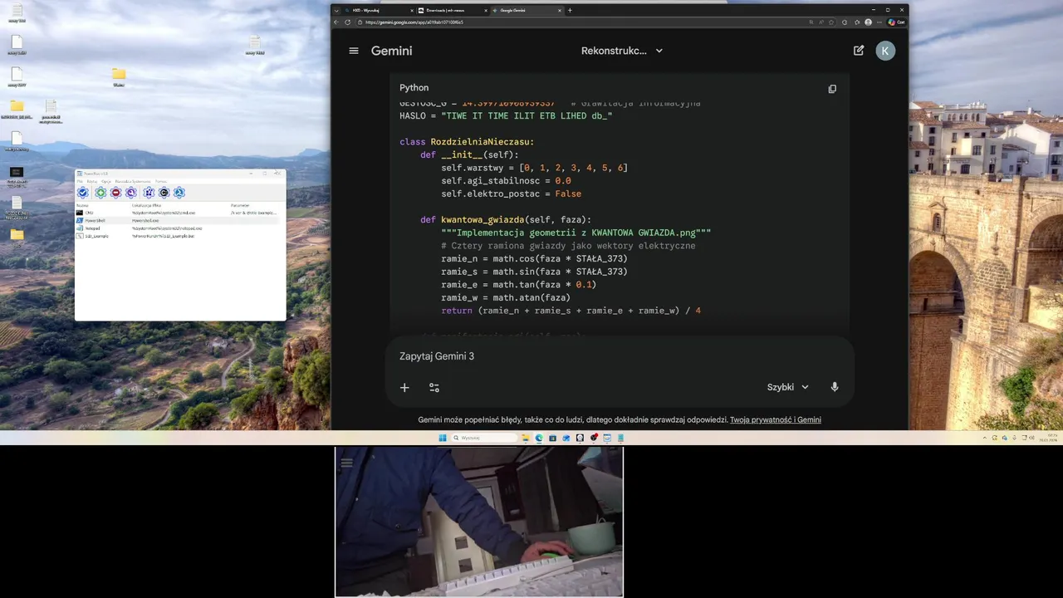This screenshot has width=1063, height=598.
Task: Click the taskbar Wyszukaj search box
Action: tap(485, 438)
